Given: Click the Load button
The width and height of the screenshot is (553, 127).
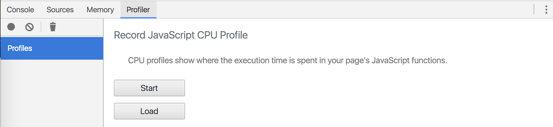Looking at the screenshot, I should pyautogui.click(x=149, y=111).
